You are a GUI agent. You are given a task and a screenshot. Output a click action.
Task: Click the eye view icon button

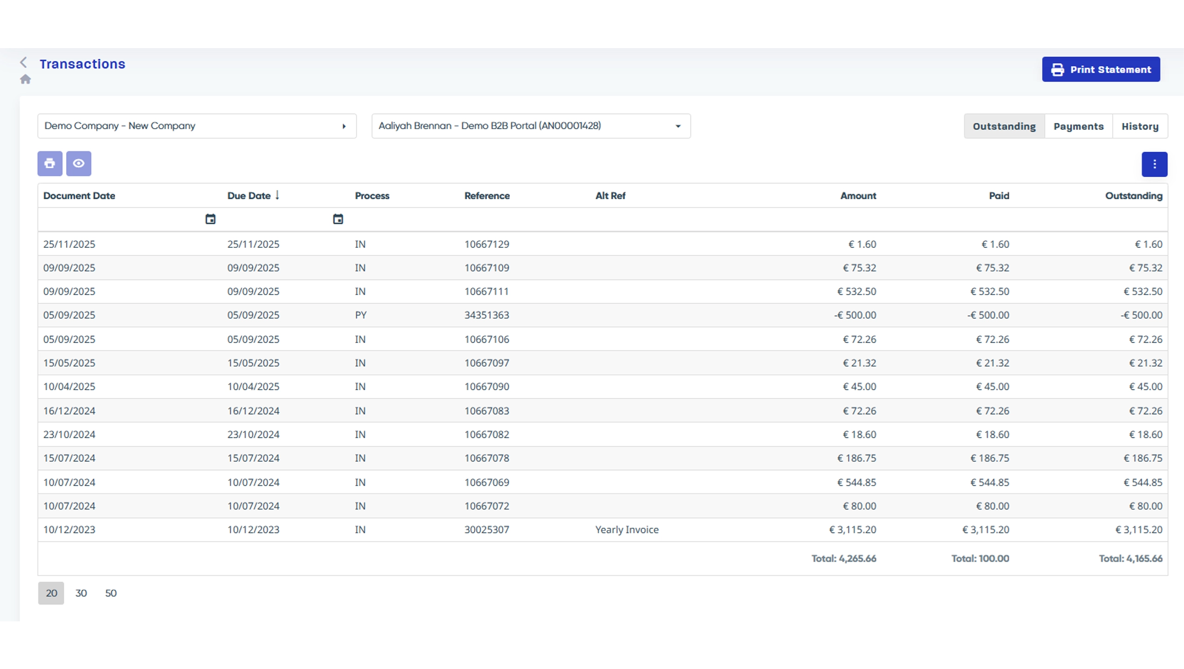coord(79,164)
